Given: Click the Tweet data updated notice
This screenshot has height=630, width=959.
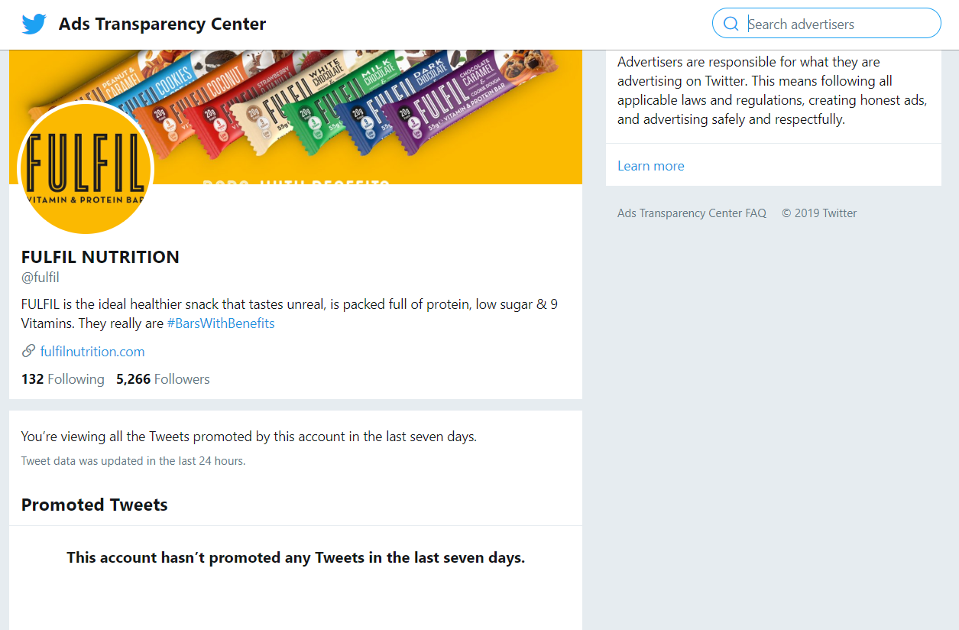Looking at the screenshot, I should pyautogui.click(x=134, y=461).
